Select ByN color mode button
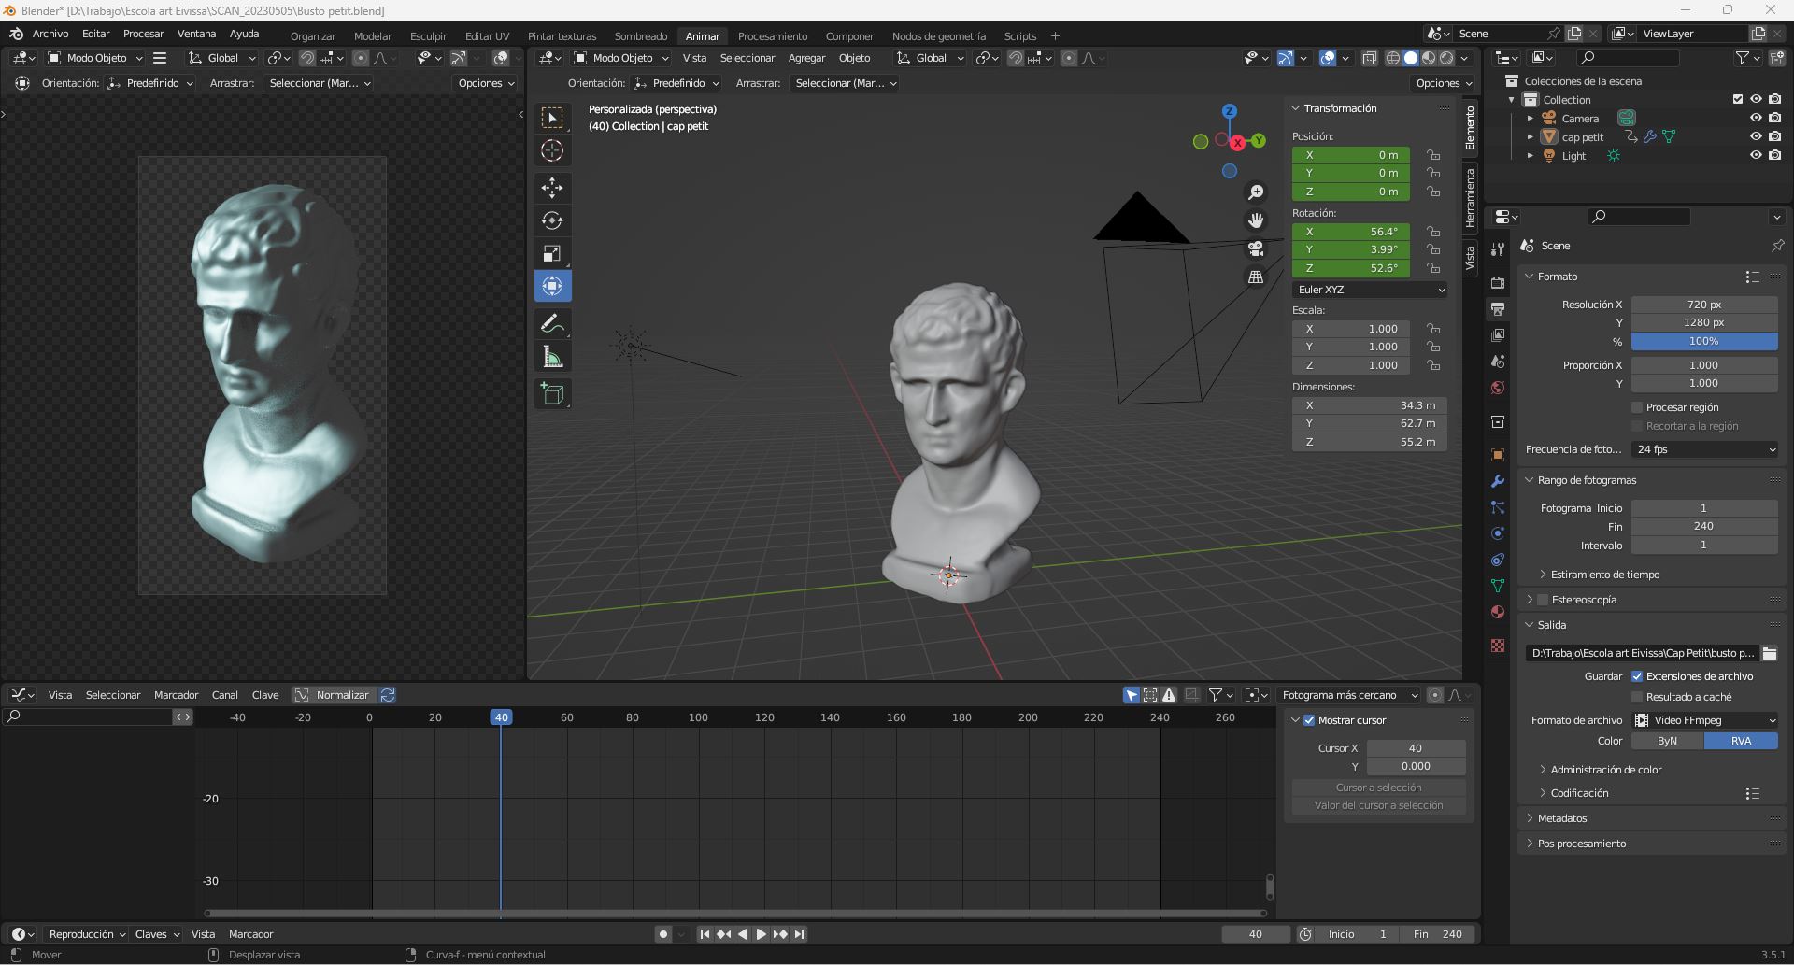Screen dimensions: 1794x965 (1667, 741)
